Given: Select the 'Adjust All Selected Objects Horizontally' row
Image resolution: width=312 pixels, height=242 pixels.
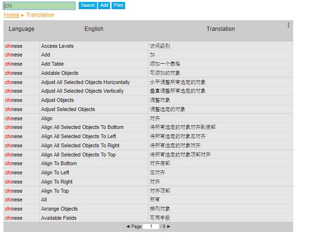Looking at the screenshot, I should (x=85, y=83).
